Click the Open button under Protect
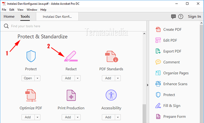 point(28,78)
